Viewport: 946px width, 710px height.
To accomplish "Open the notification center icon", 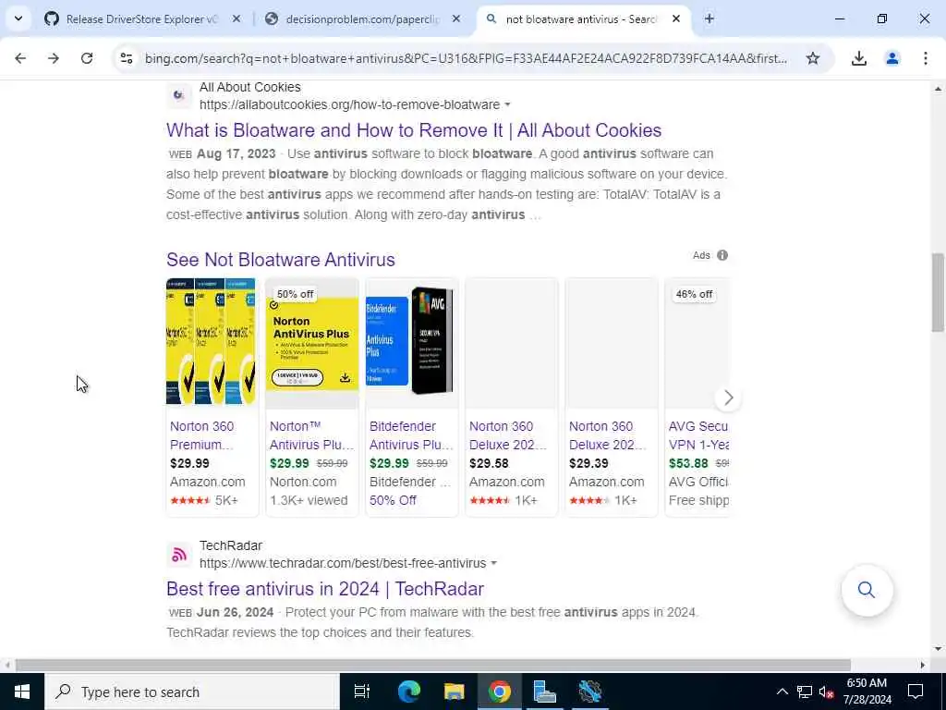I will click(916, 692).
